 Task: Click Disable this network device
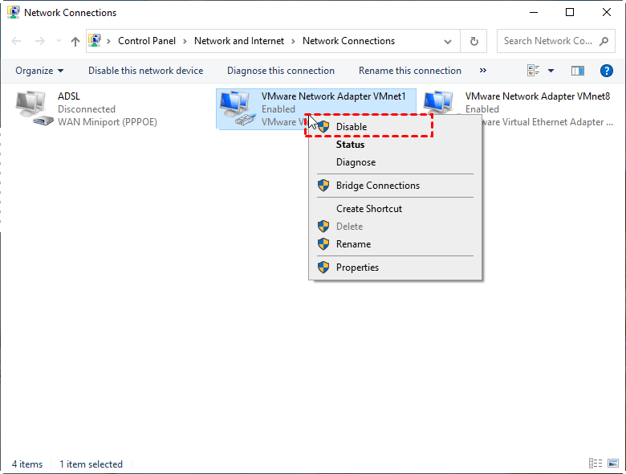click(x=146, y=71)
